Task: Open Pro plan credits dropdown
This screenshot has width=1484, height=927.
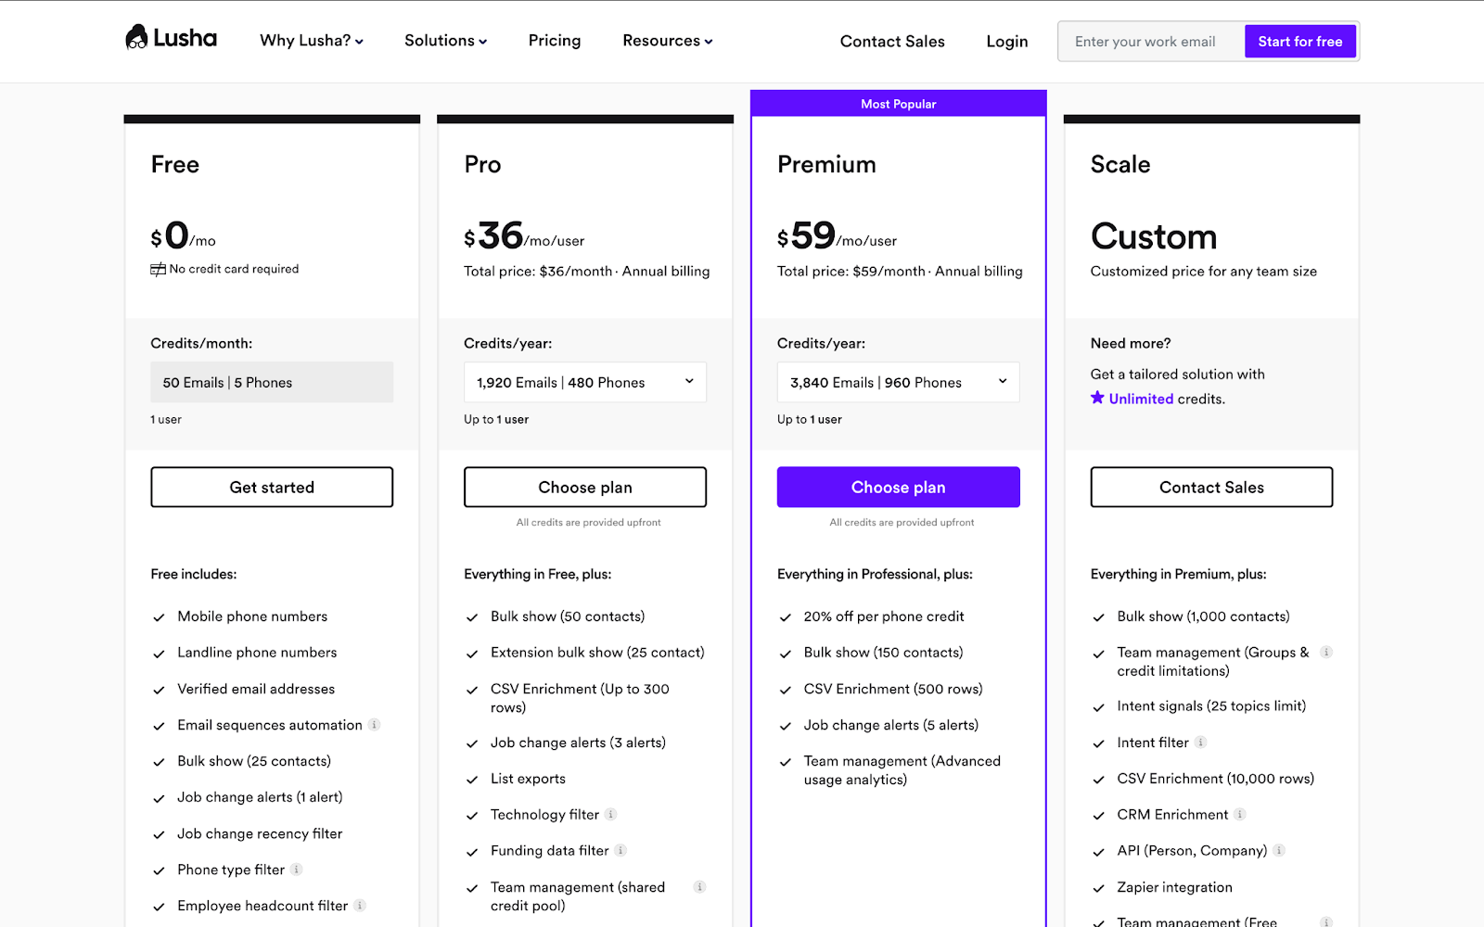Action: [x=585, y=382]
